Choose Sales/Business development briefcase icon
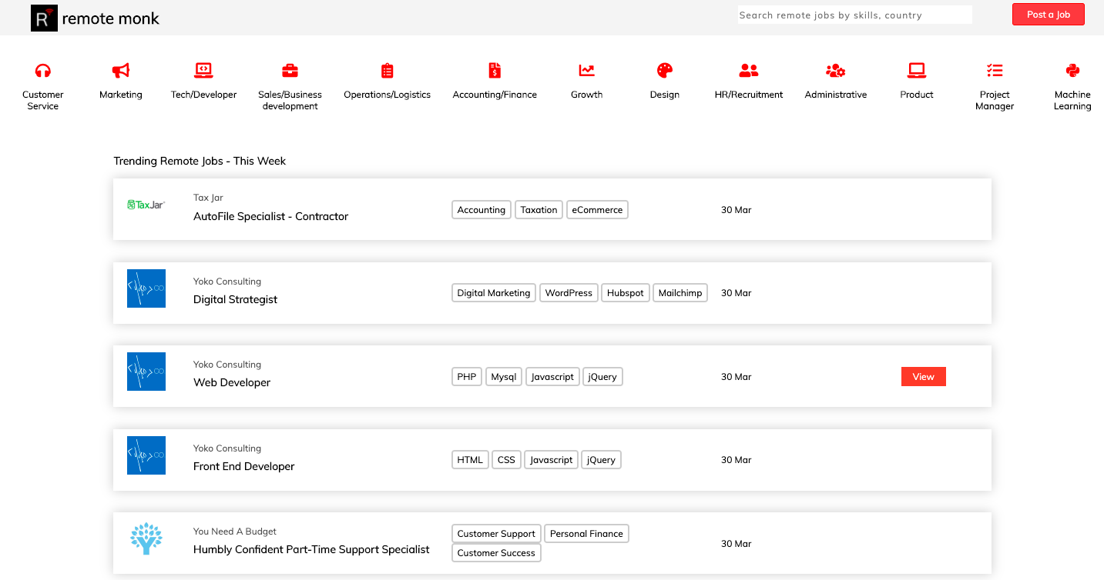1104x580 pixels. (290, 71)
